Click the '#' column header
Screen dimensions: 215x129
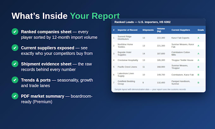click(x=114, y=30)
